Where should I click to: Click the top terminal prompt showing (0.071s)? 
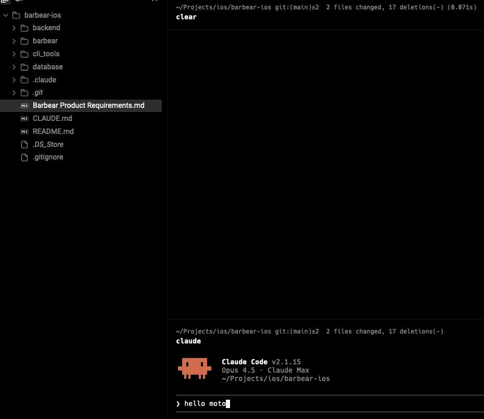[x=326, y=7]
